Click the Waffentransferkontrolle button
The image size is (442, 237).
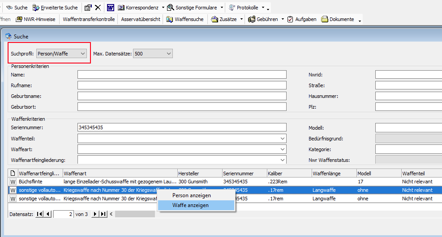click(89, 19)
